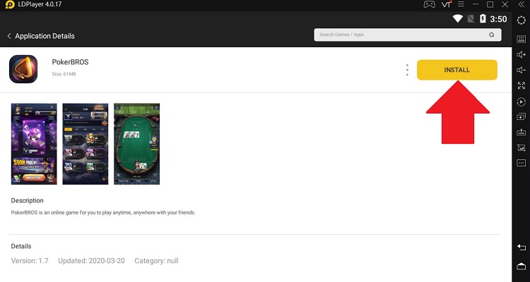The height and width of the screenshot is (282, 530).
Task: Take a screenshot from sidebar
Action: click(x=522, y=148)
